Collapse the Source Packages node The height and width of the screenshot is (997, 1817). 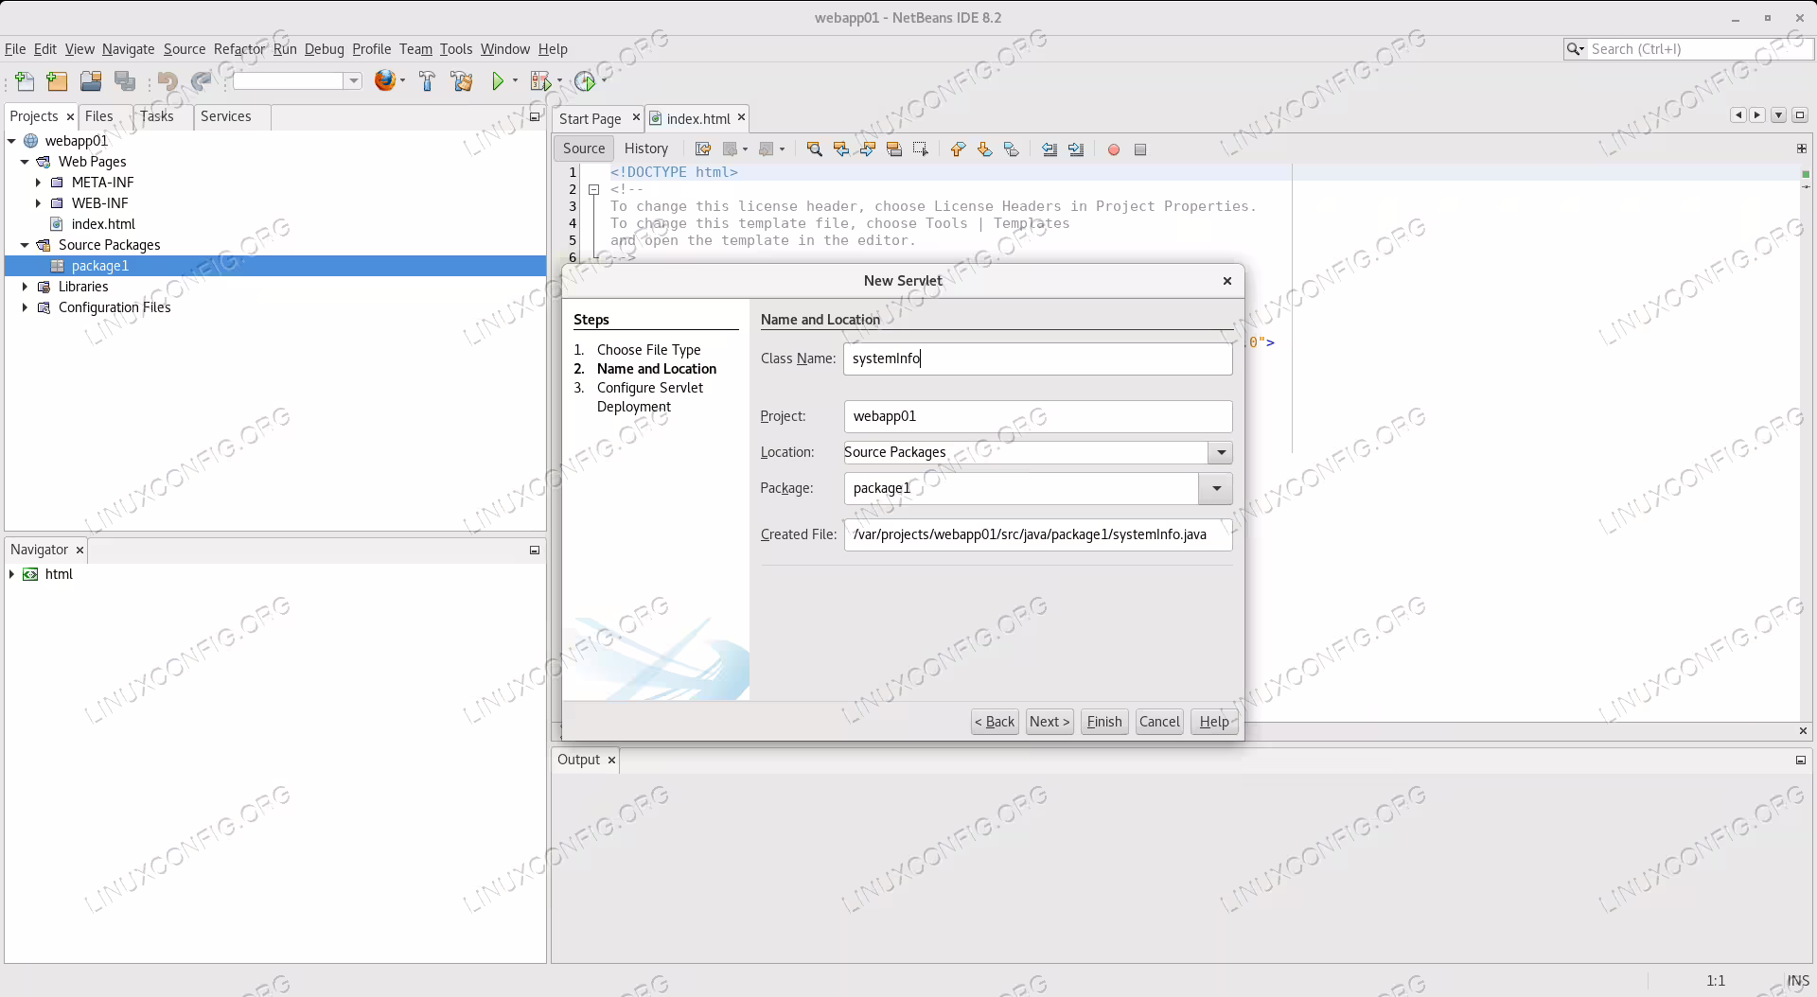pos(25,245)
